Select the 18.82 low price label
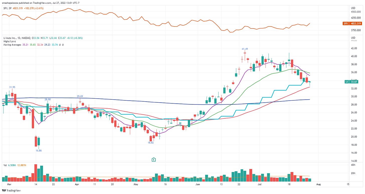365x194 pixels. tap(151, 143)
